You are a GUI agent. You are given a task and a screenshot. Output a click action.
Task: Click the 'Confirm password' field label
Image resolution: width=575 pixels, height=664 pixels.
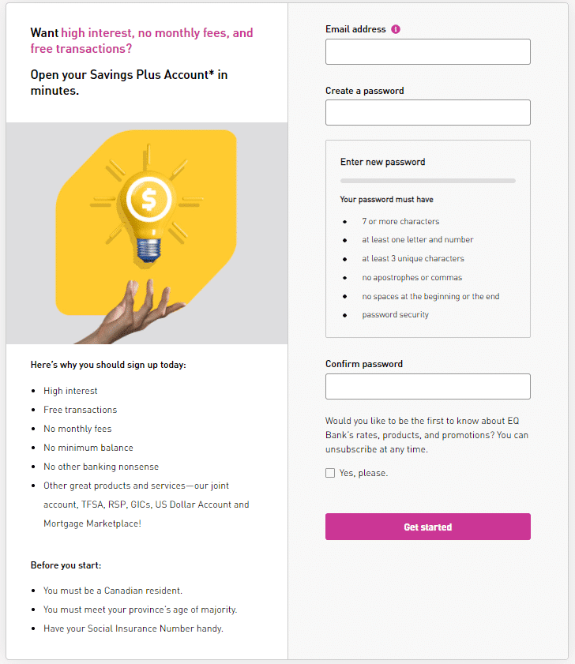(x=364, y=364)
